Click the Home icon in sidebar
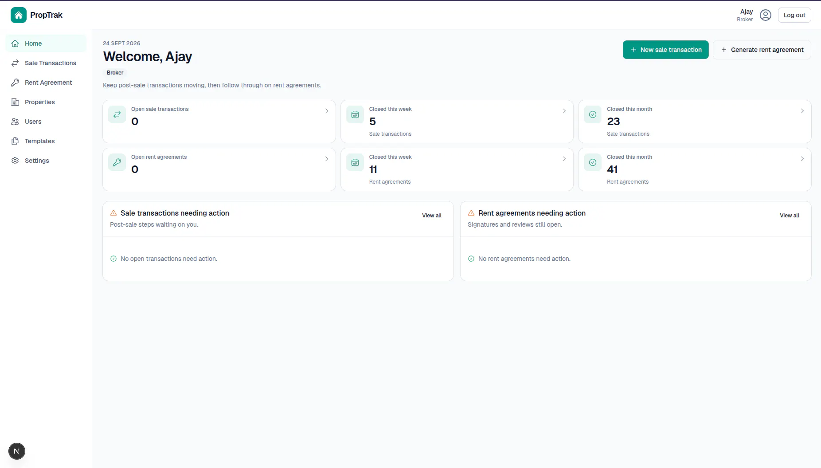 tap(15, 43)
